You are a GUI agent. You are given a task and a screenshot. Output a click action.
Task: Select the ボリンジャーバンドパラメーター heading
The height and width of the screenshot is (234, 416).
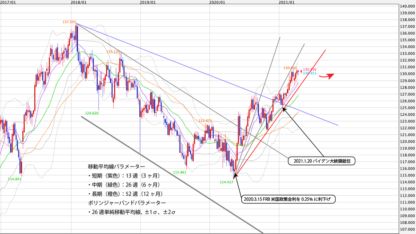[127, 202]
